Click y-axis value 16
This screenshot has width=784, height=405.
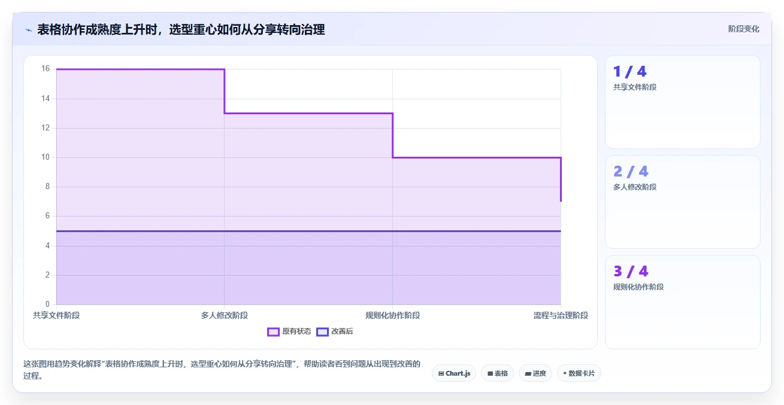(x=46, y=69)
